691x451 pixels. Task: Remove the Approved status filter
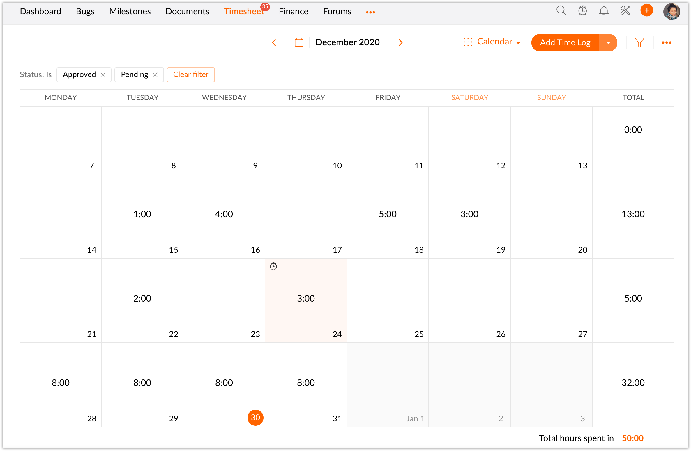click(x=103, y=75)
